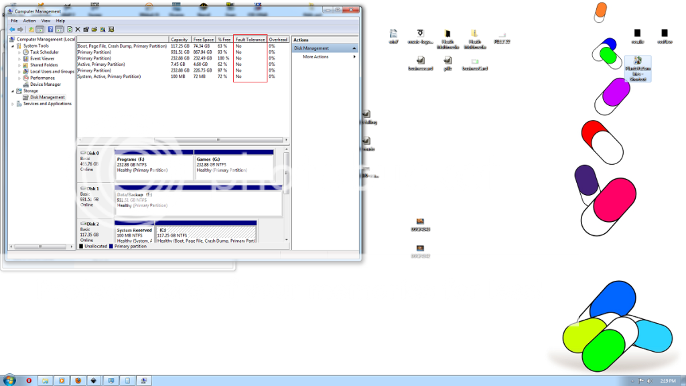Click the Delete (X) toolbar icon
The height and width of the screenshot is (386, 686).
click(78, 29)
